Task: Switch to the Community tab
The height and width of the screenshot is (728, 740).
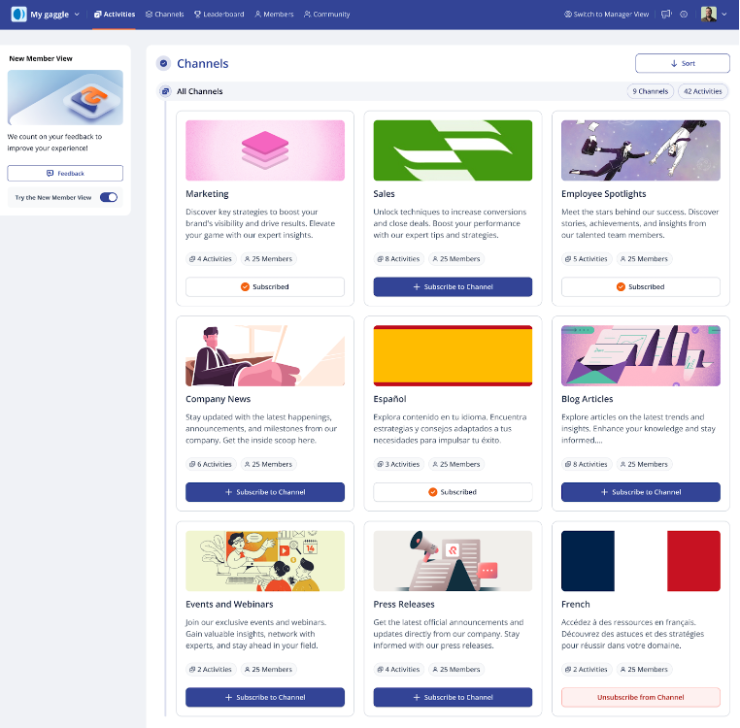Action: (326, 15)
